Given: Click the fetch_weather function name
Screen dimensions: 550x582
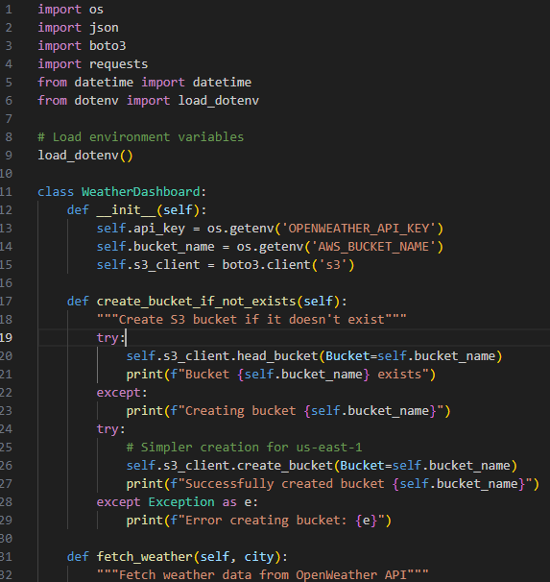Looking at the screenshot, I should (x=145, y=556).
